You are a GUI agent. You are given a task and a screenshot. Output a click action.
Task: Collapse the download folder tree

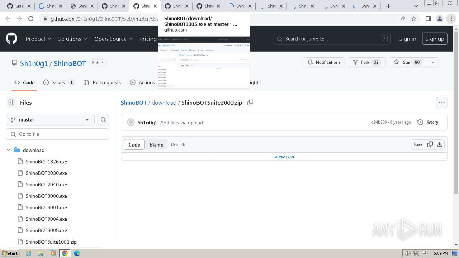tap(9, 150)
